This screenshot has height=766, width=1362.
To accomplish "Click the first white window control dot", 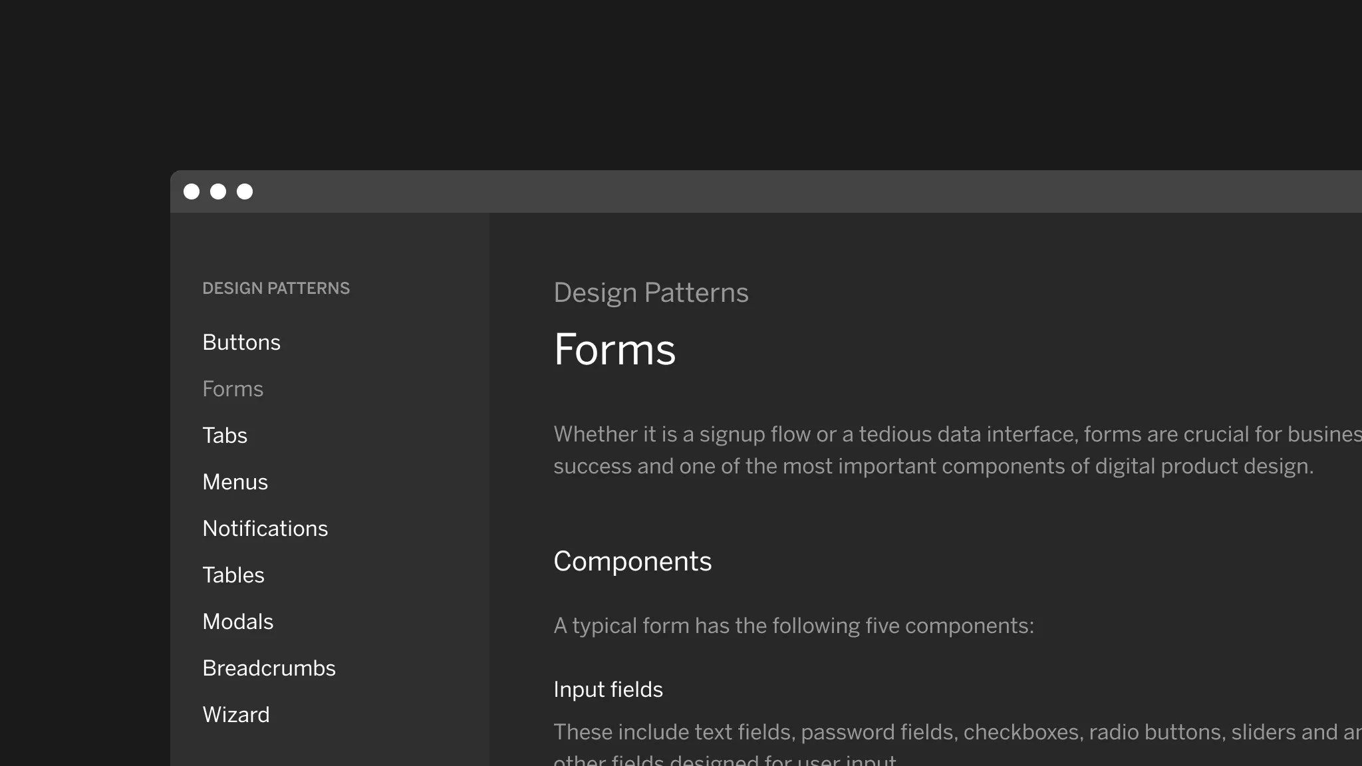I will pyautogui.click(x=192, y=191).
